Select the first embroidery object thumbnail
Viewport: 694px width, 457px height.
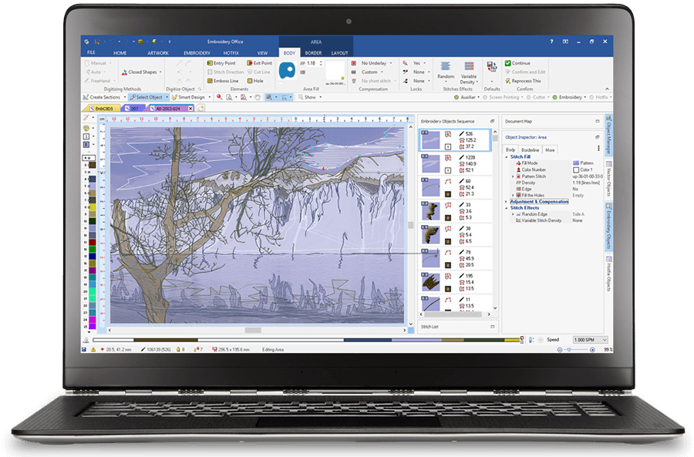[430, 140]
